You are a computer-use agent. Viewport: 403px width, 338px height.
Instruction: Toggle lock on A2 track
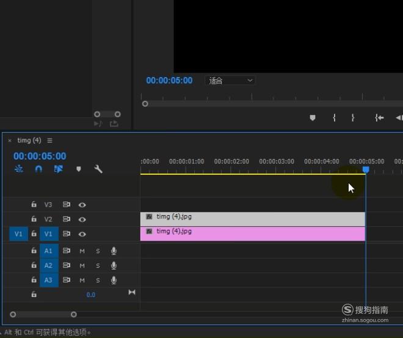pos(34,265)
